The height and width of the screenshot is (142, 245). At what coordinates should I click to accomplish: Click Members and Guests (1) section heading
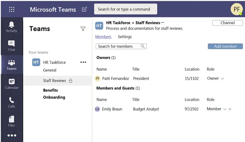[x=118, y=88]
